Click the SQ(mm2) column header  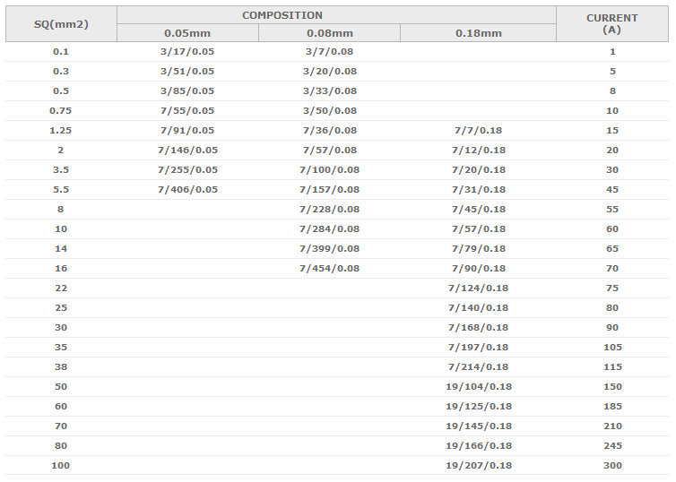tap(61, 24)
